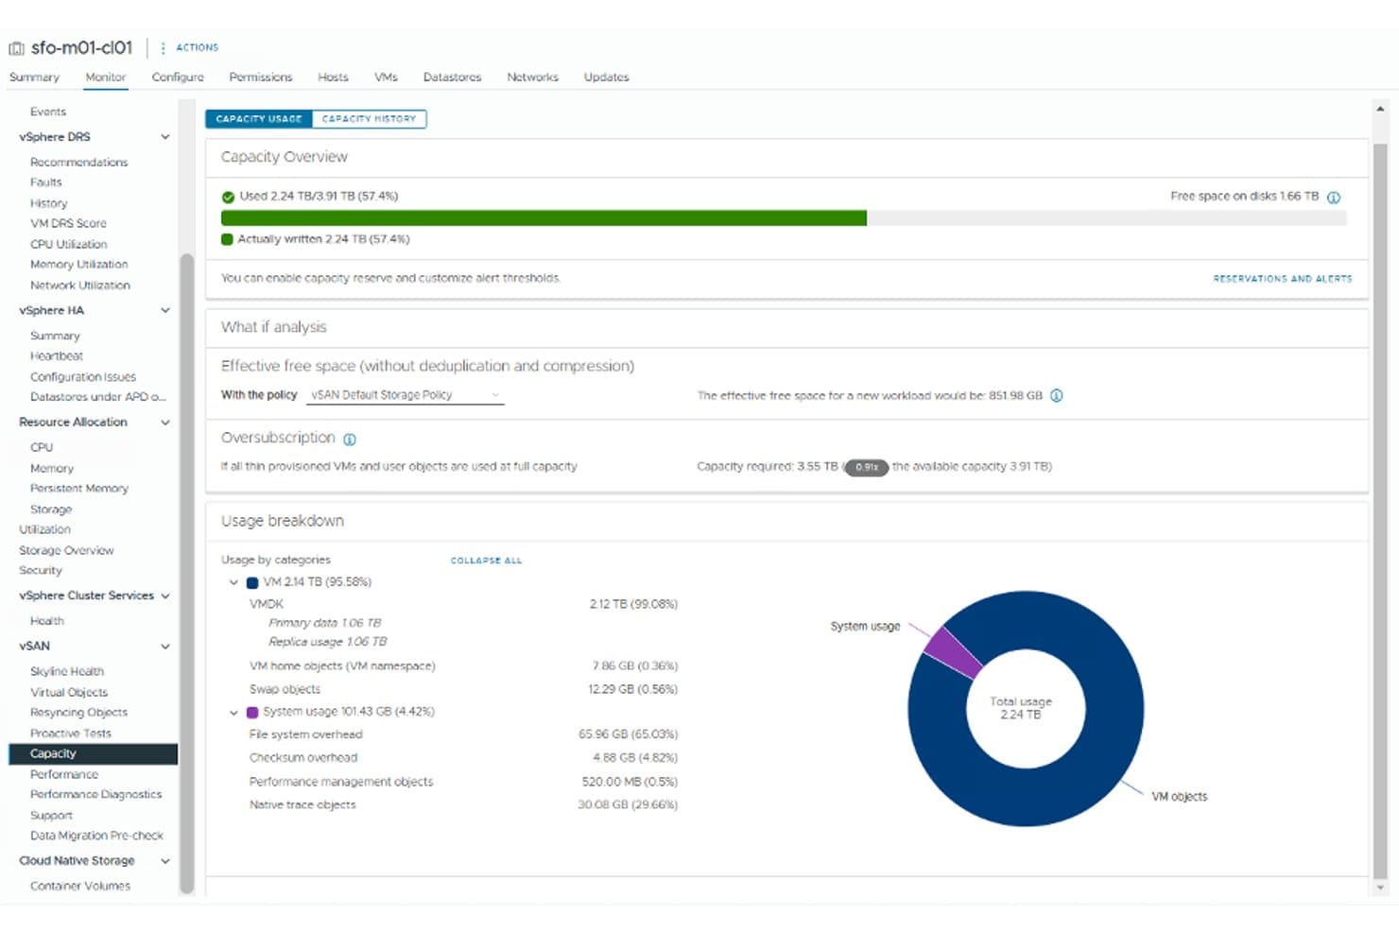The image size is (1399, 933).
Task: Switch to the Datastores tab
Action: tap(452, 78)
